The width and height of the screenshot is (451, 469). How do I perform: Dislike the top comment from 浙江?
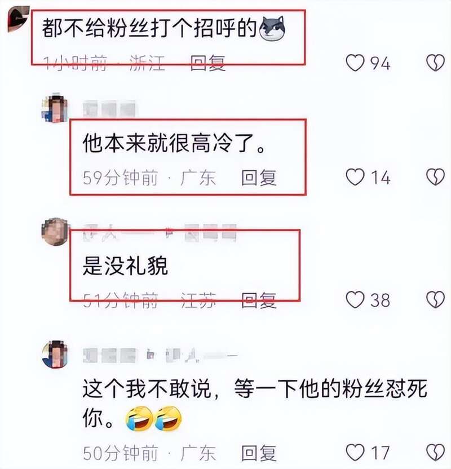click(435, 63)
